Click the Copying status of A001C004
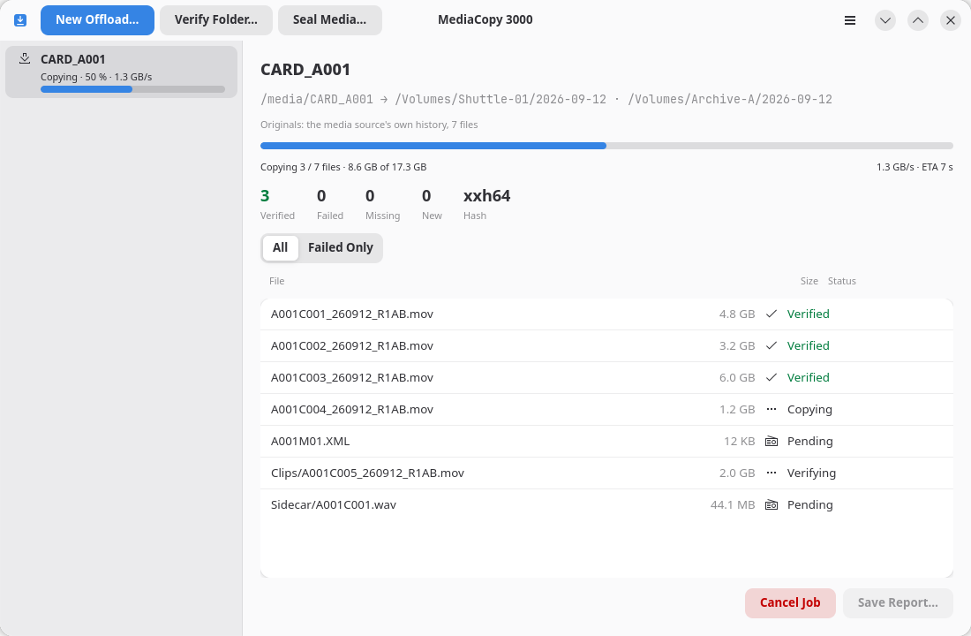Screen dimensions: 971x636 [809, 409]
